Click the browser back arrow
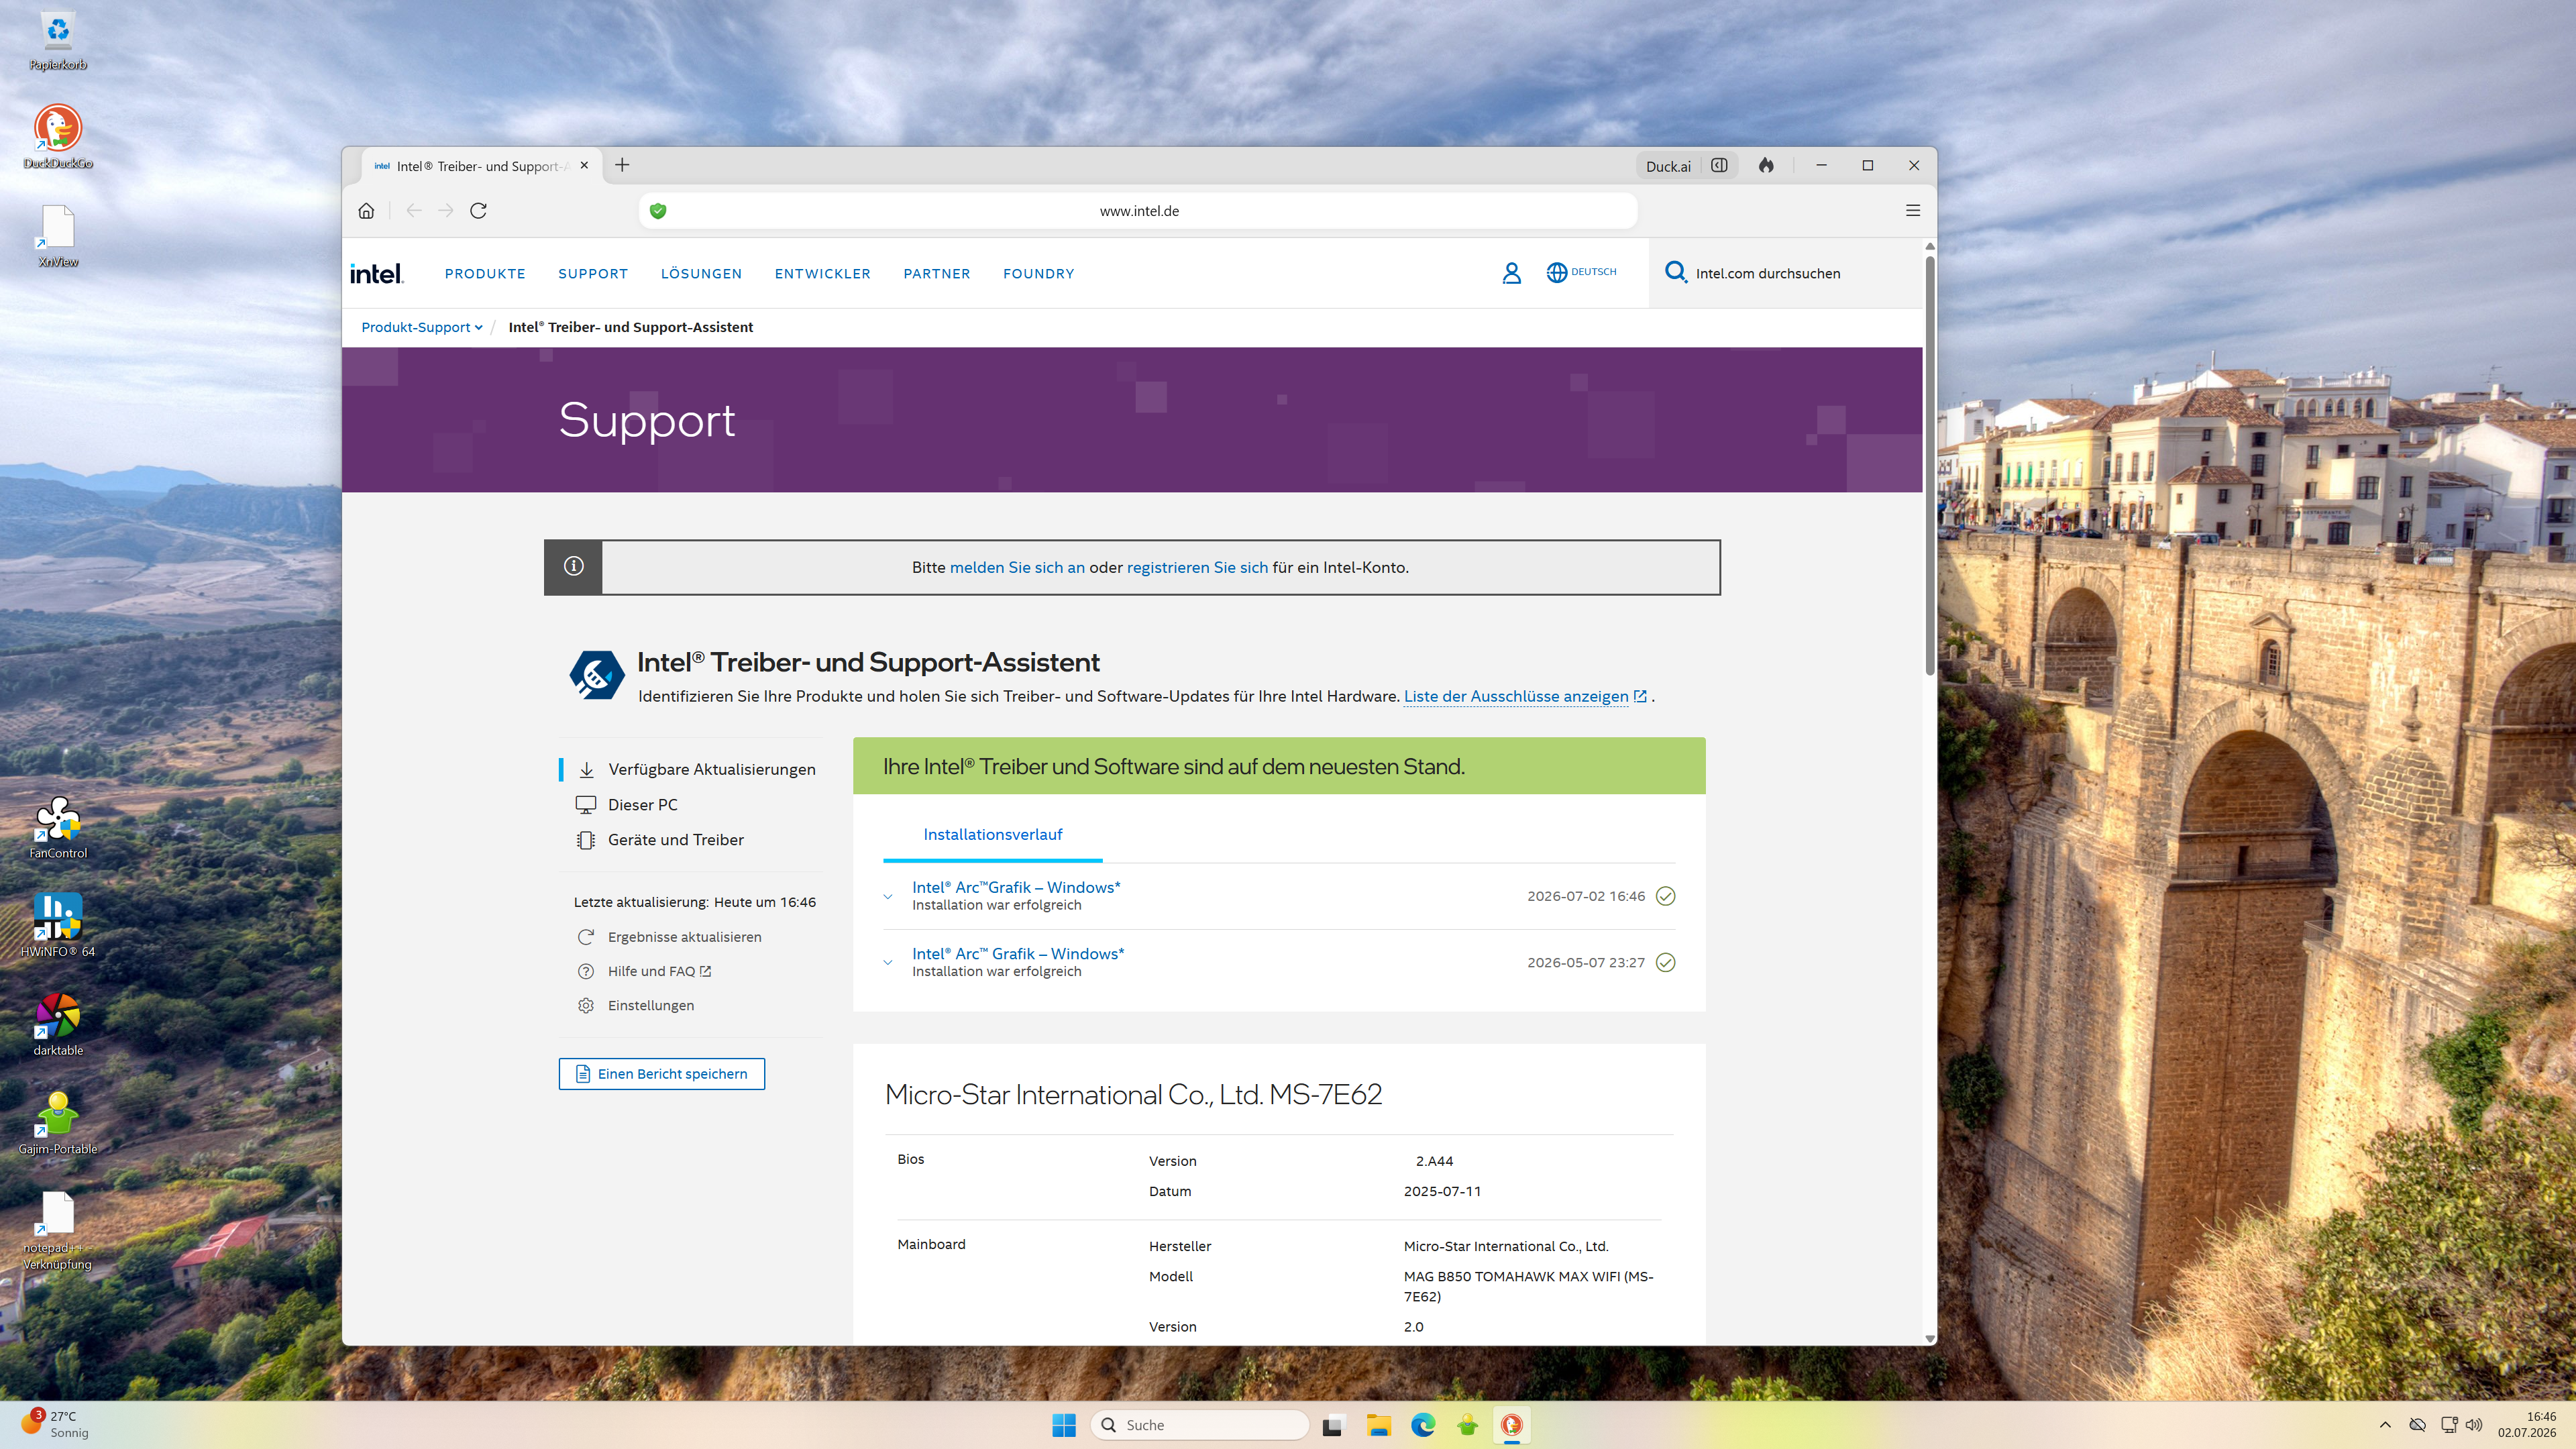 point(413,211)
